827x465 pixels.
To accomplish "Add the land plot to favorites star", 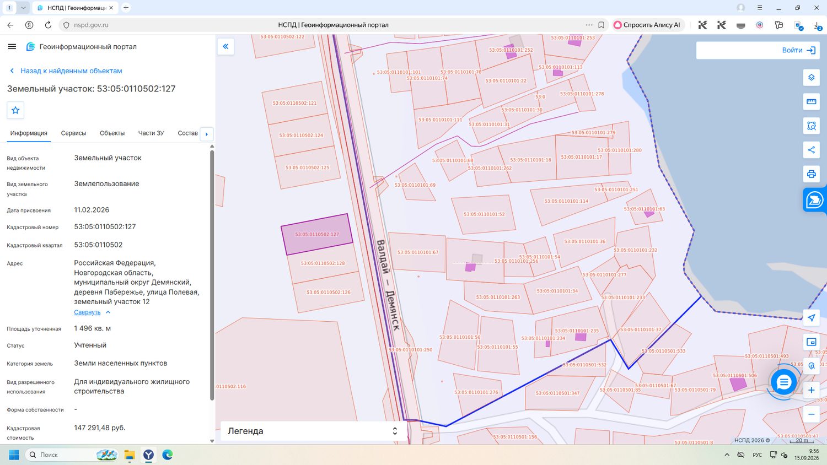I will coord(15,110).
